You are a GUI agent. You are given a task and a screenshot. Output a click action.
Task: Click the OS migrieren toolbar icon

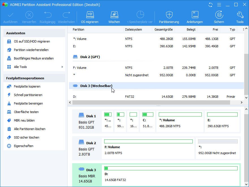pos(90,15)
